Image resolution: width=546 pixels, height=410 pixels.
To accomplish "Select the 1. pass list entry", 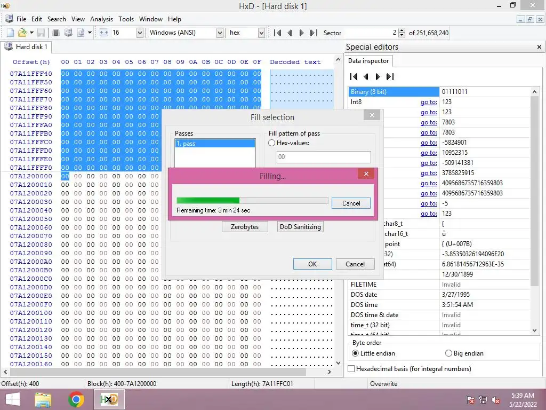I will pos(215,144).
